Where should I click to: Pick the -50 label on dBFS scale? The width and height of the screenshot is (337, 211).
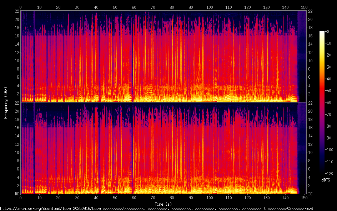(x=328, y=91)
